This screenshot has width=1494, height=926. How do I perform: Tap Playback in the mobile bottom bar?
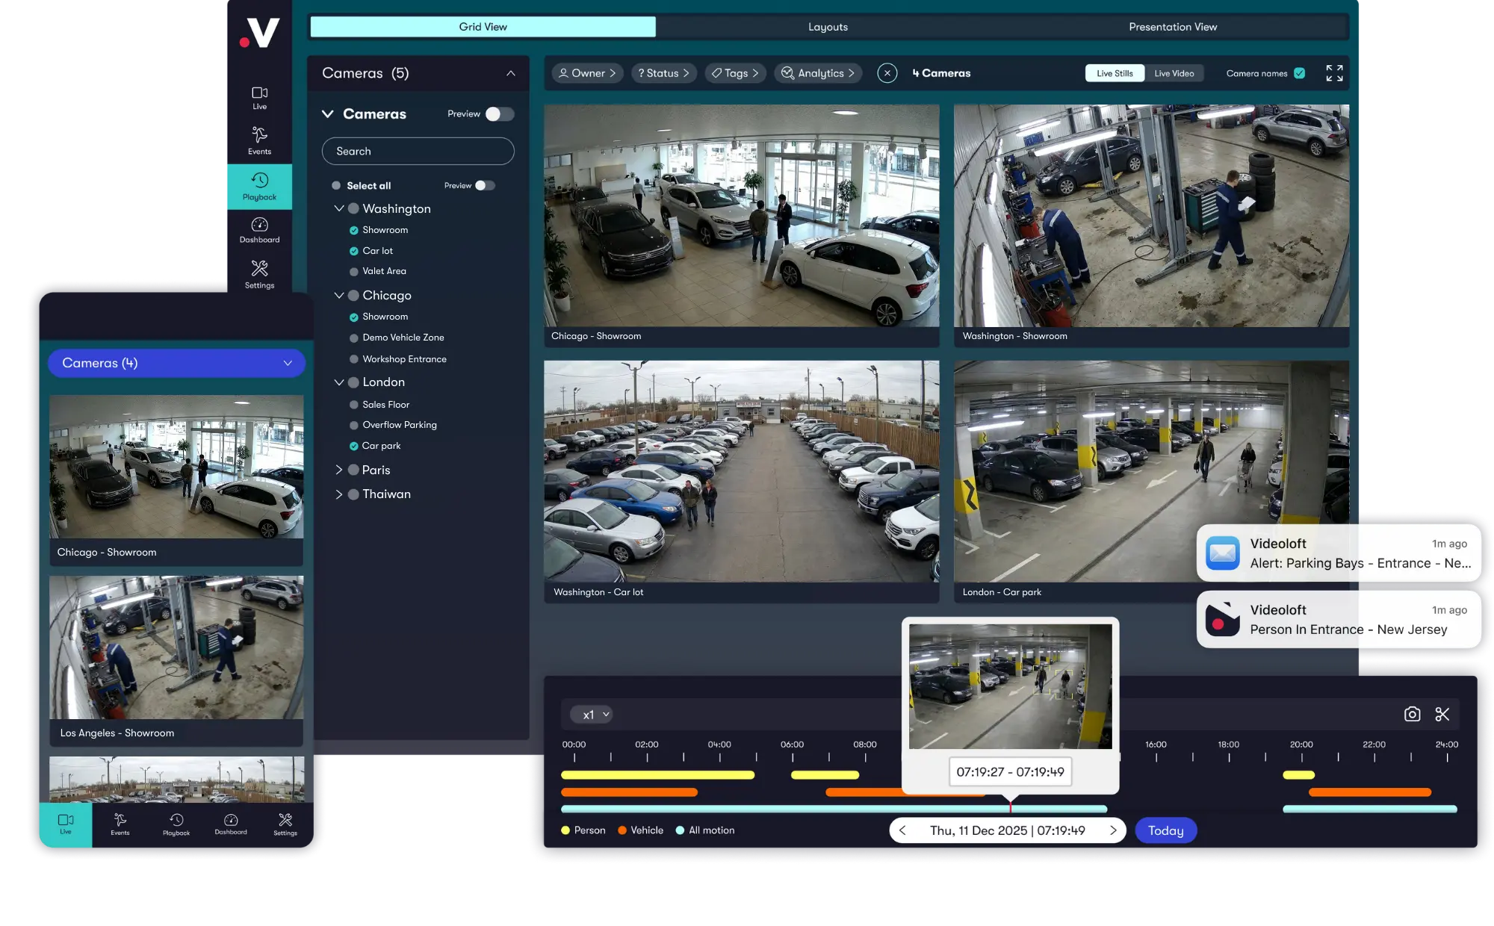176,824
